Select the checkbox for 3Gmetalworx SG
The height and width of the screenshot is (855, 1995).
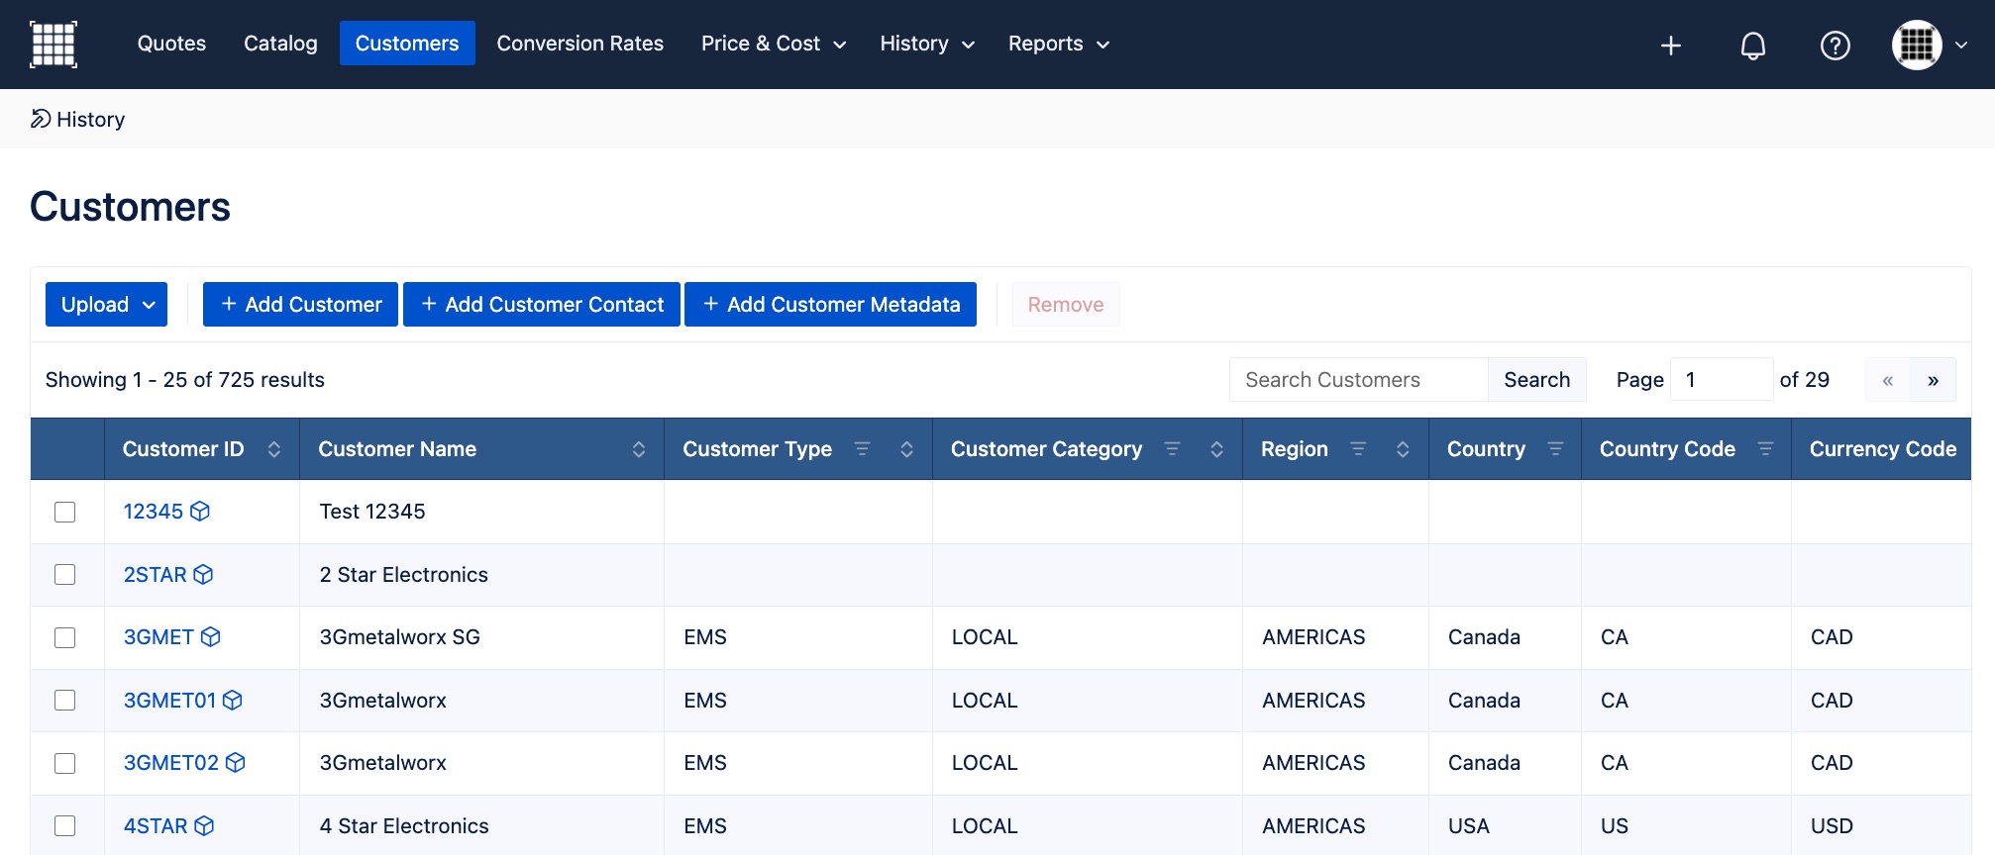(x=65, y=637)
